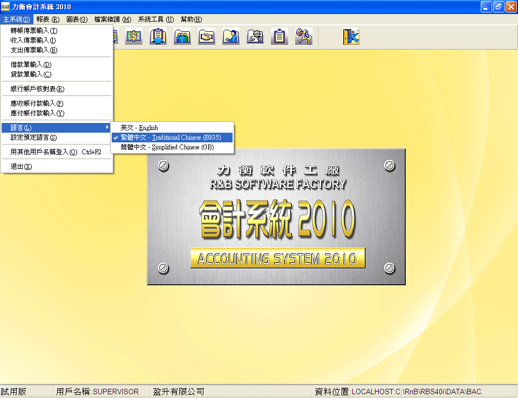The image size is (518, 398).
Task: Click the app icon in title bar
Action: (5, 6)
